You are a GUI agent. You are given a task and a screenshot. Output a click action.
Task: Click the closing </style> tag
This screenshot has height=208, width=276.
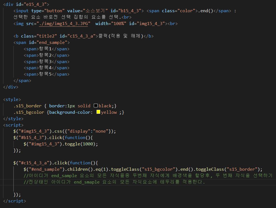click(x=13, y=119)
